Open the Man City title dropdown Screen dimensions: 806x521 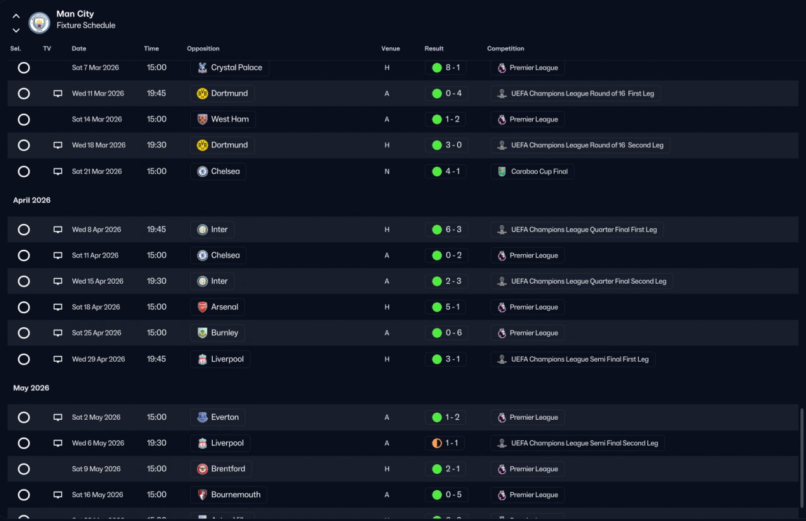(75, 14)
